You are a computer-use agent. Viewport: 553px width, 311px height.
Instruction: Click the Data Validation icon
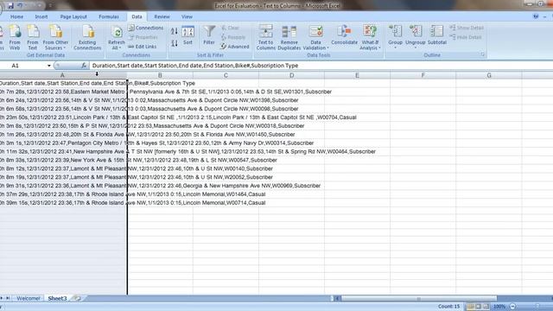[315, 32]
